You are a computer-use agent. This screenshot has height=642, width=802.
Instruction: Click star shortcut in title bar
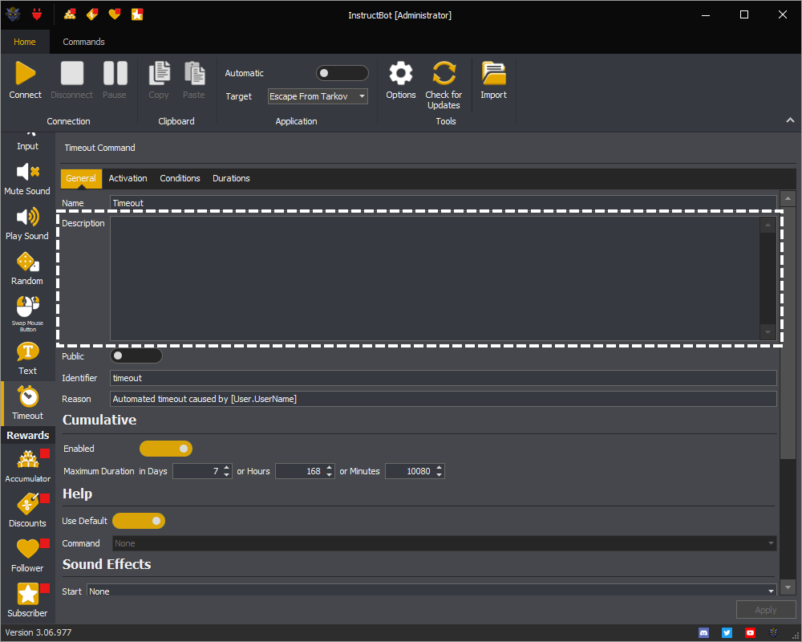pos(137,14)
